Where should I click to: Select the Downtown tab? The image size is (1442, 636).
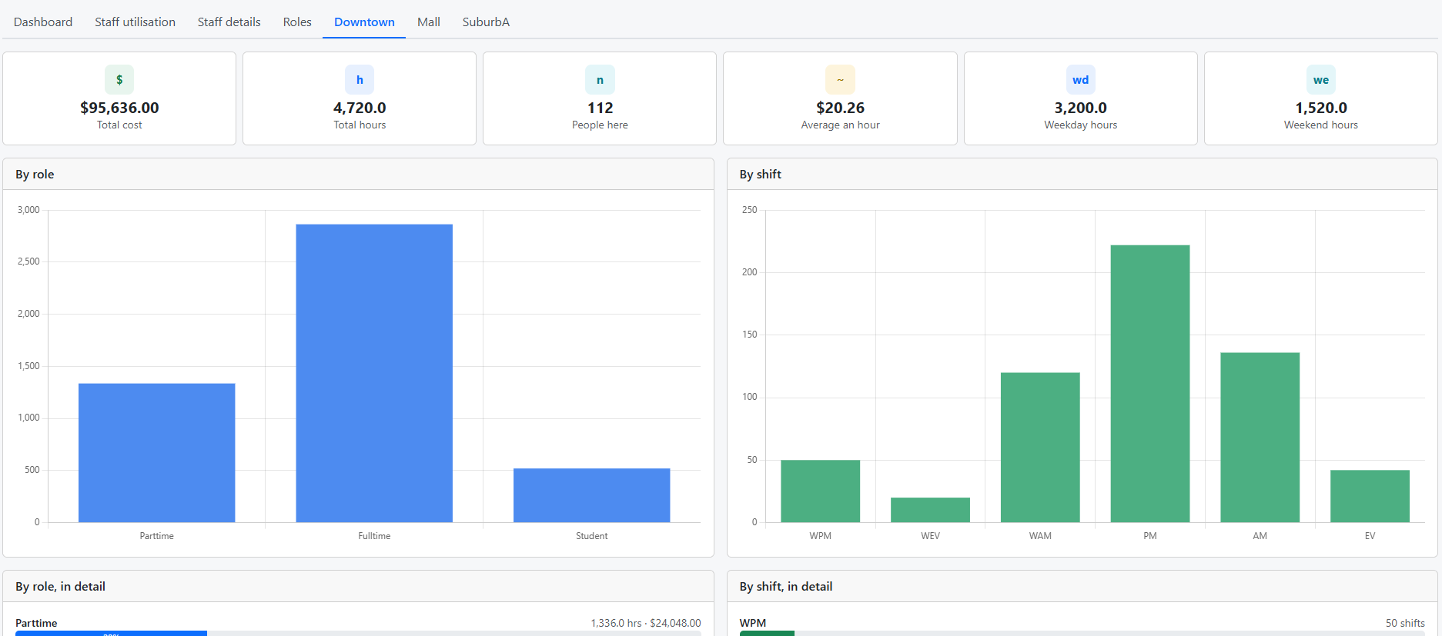pyautogui.click(x=364, y=22)
